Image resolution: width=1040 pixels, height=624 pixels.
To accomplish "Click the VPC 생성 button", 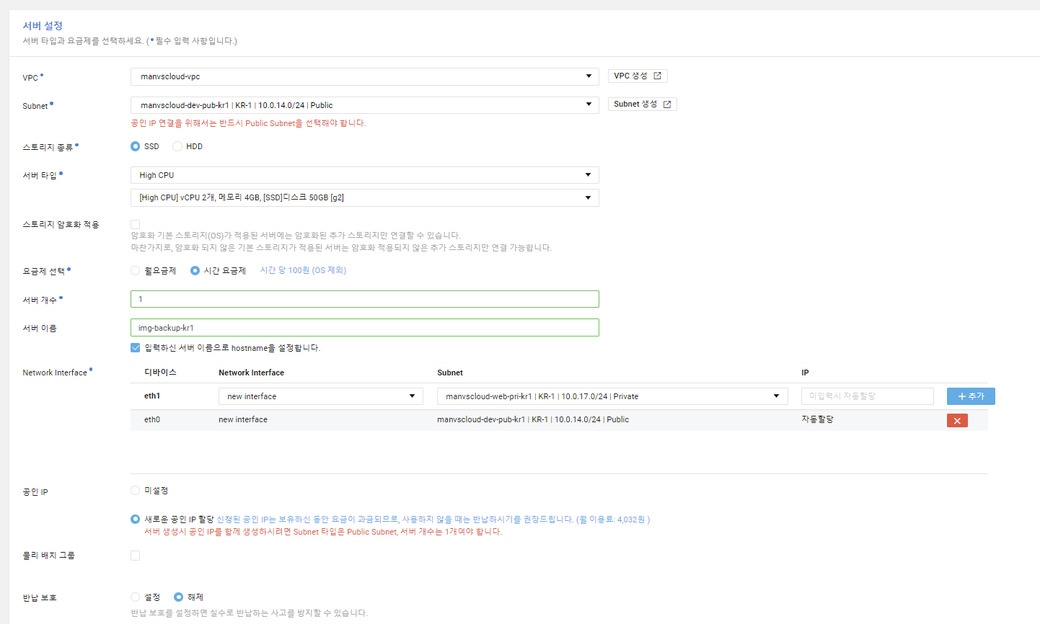I will click(638, 75).
